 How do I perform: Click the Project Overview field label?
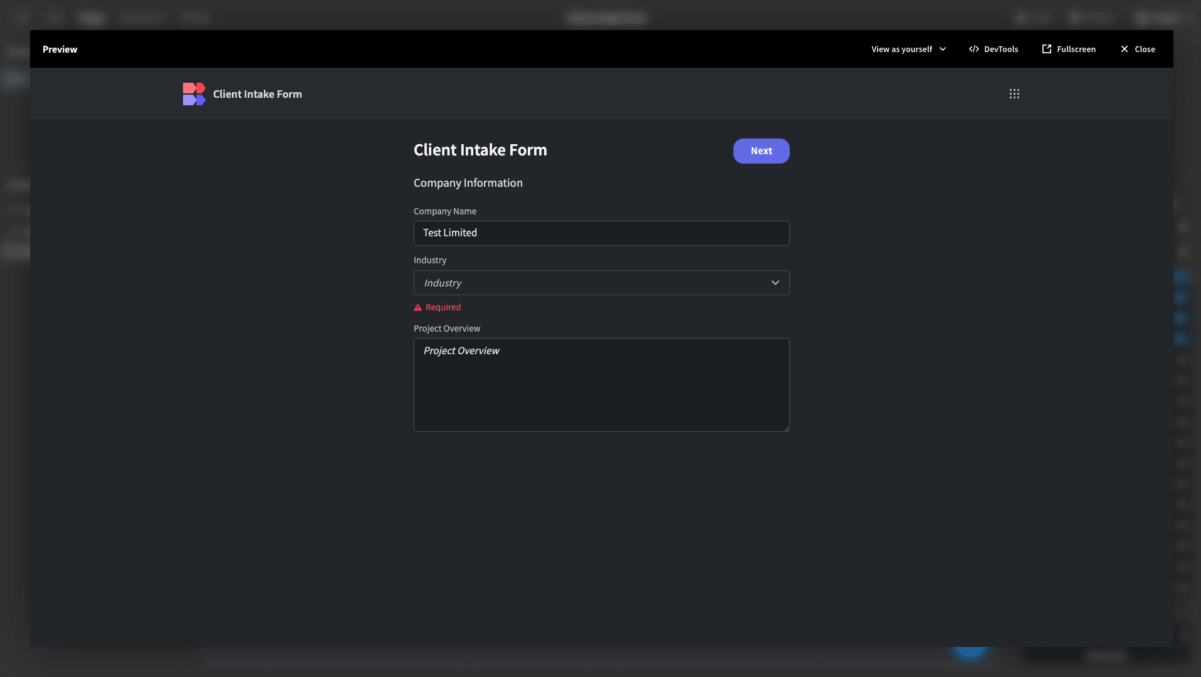447,328
